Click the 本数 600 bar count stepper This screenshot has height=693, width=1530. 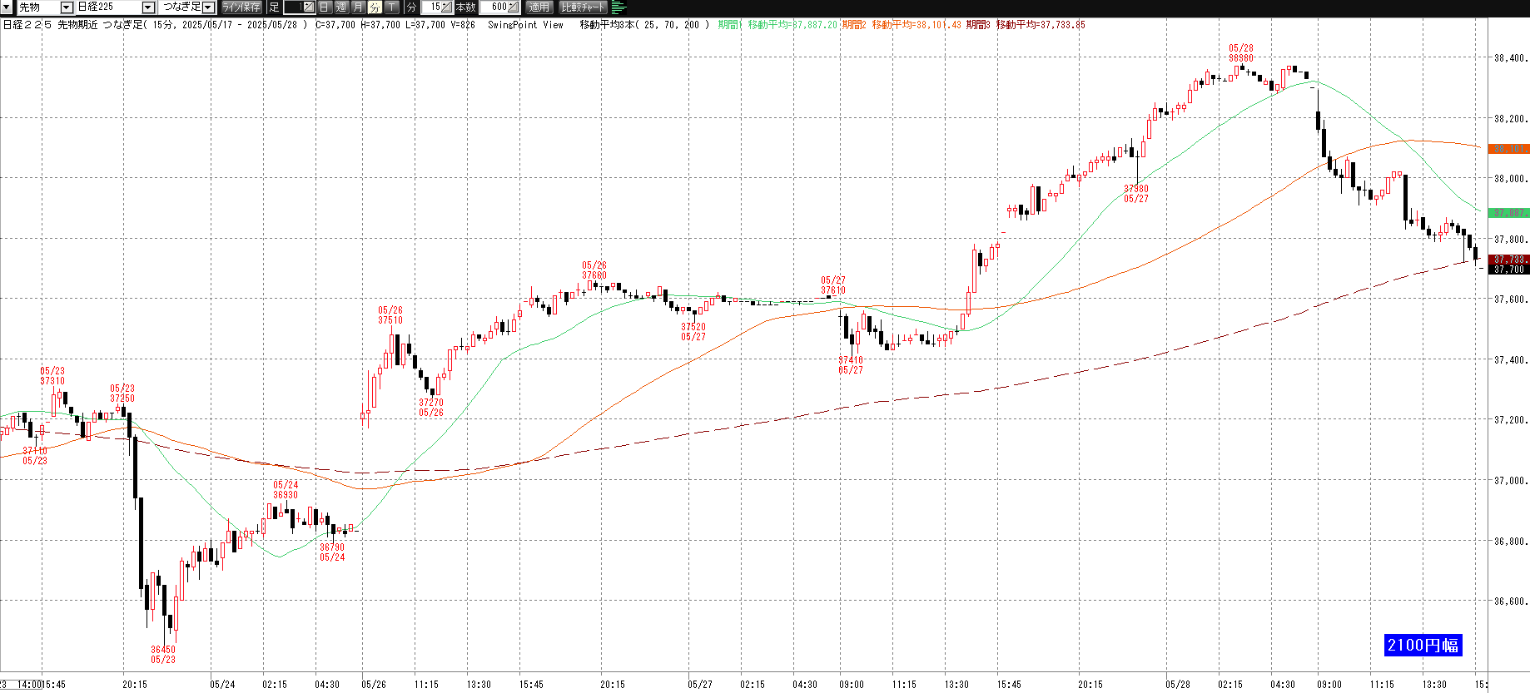[499, 7]
